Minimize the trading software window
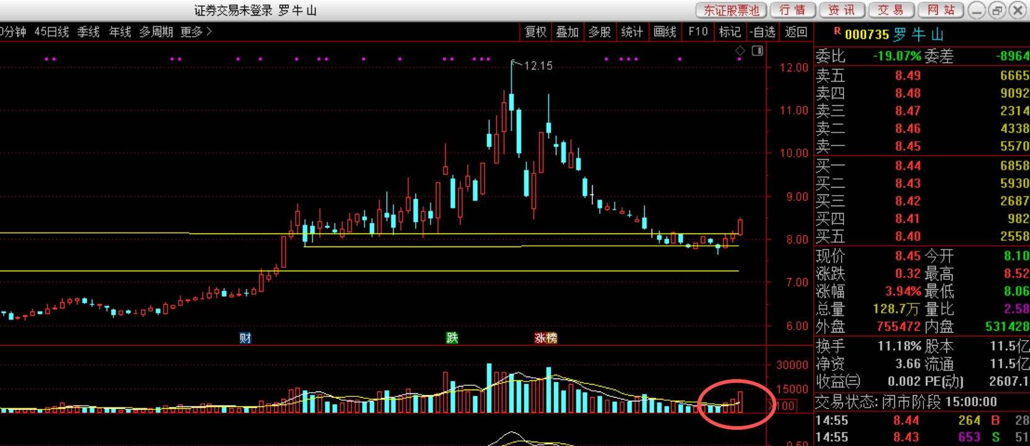Image resolution: width=1030 pixels, height=446 pixels. pos(977,10)
